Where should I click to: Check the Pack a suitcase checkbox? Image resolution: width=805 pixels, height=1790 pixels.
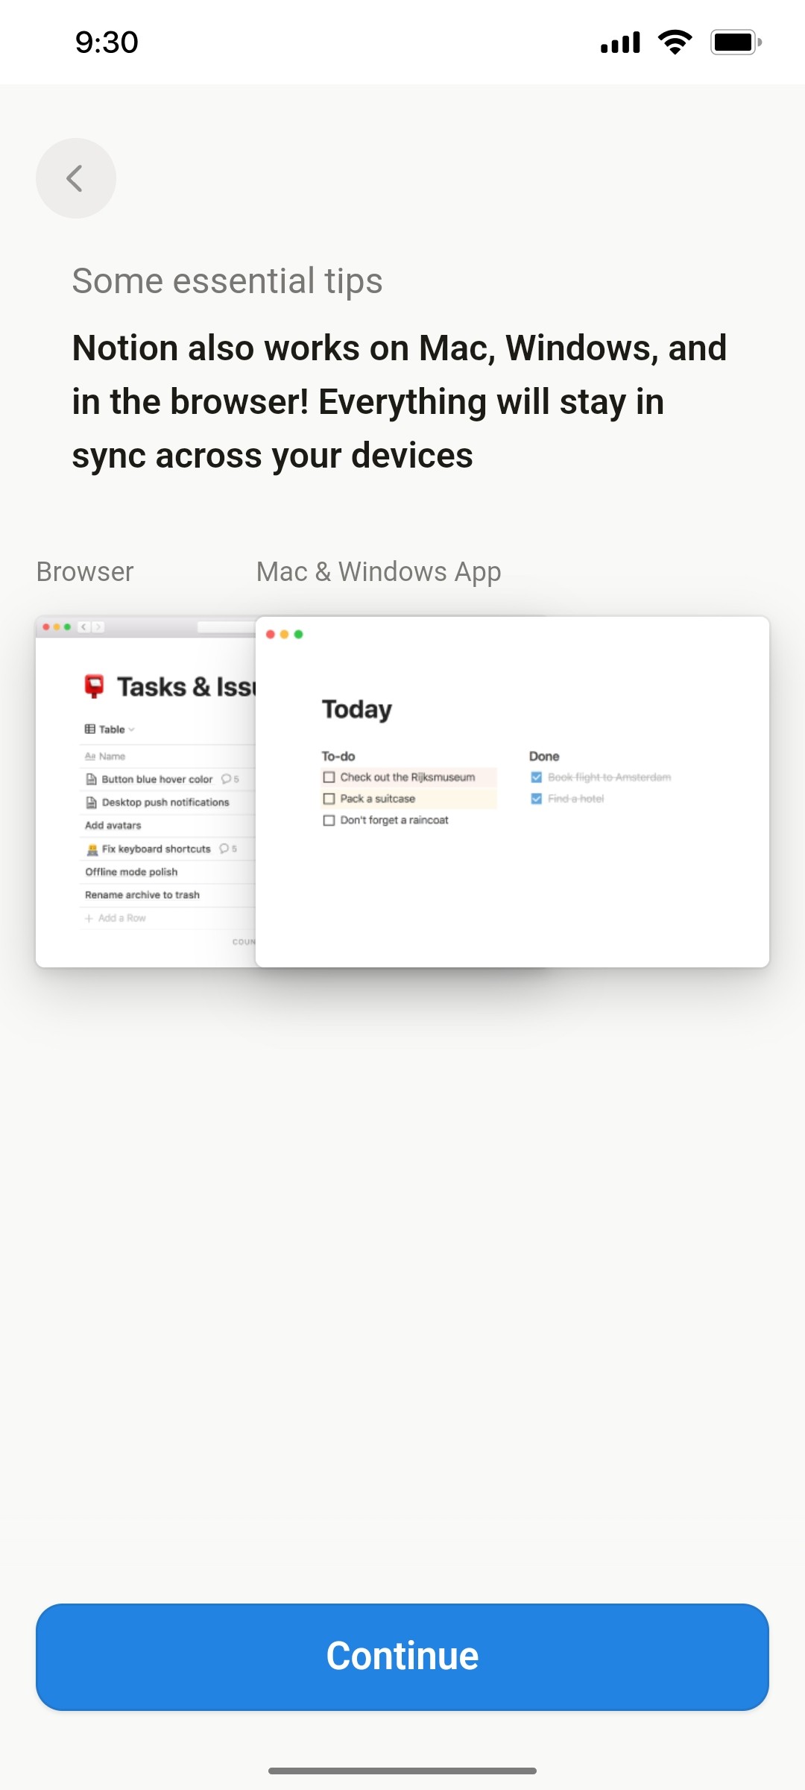click(x=328, y=798)
